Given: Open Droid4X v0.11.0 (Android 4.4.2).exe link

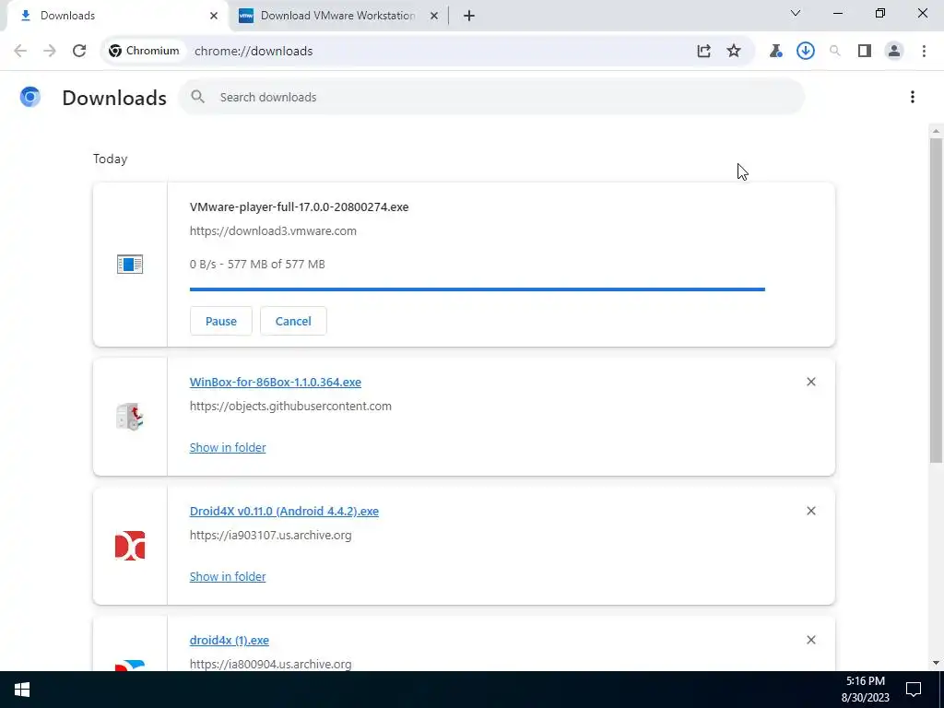Looking at the screenshot, I should 284,511.
